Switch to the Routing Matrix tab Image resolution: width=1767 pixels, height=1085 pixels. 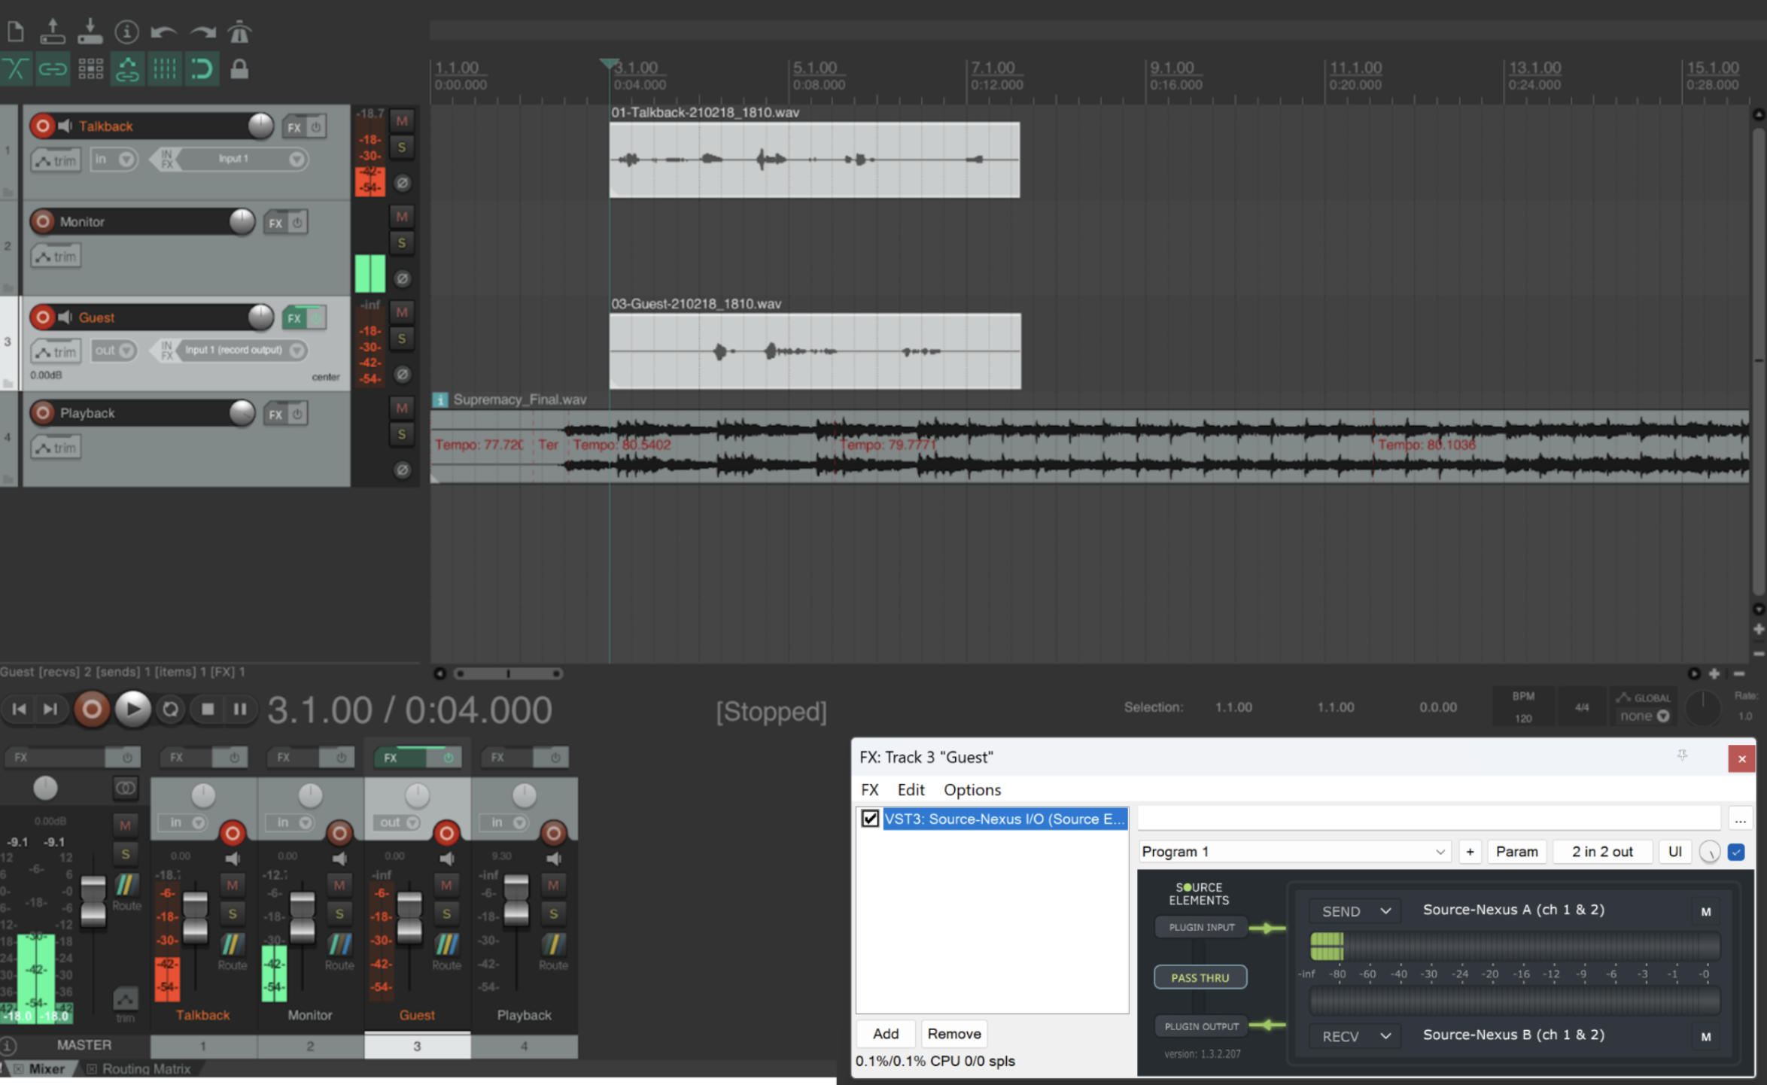[145, 1068]
